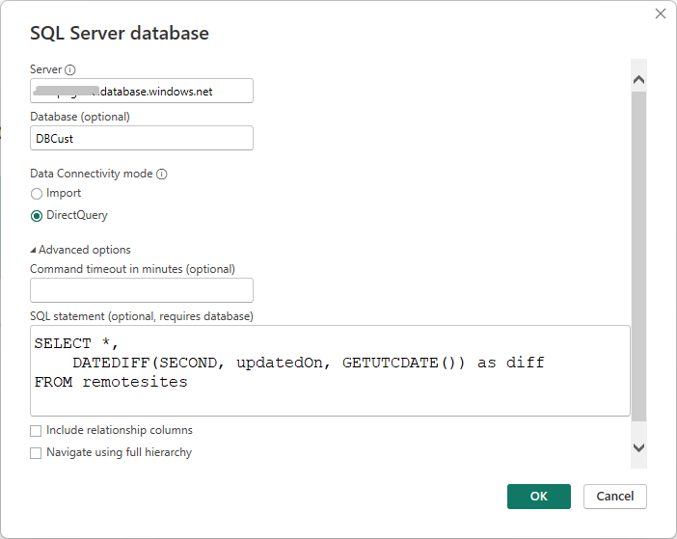This screenshot has height=539, width=677.
Task: Click the scroll down arrow
Action: (x=638, y=447)
